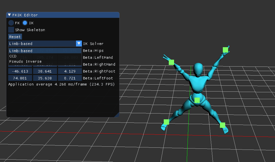Select the FK radio button
This screenshot has height=162, width=275.
(11, 23)
